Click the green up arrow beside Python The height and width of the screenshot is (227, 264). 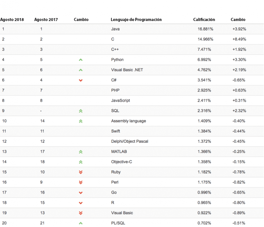tap(81, 60)
